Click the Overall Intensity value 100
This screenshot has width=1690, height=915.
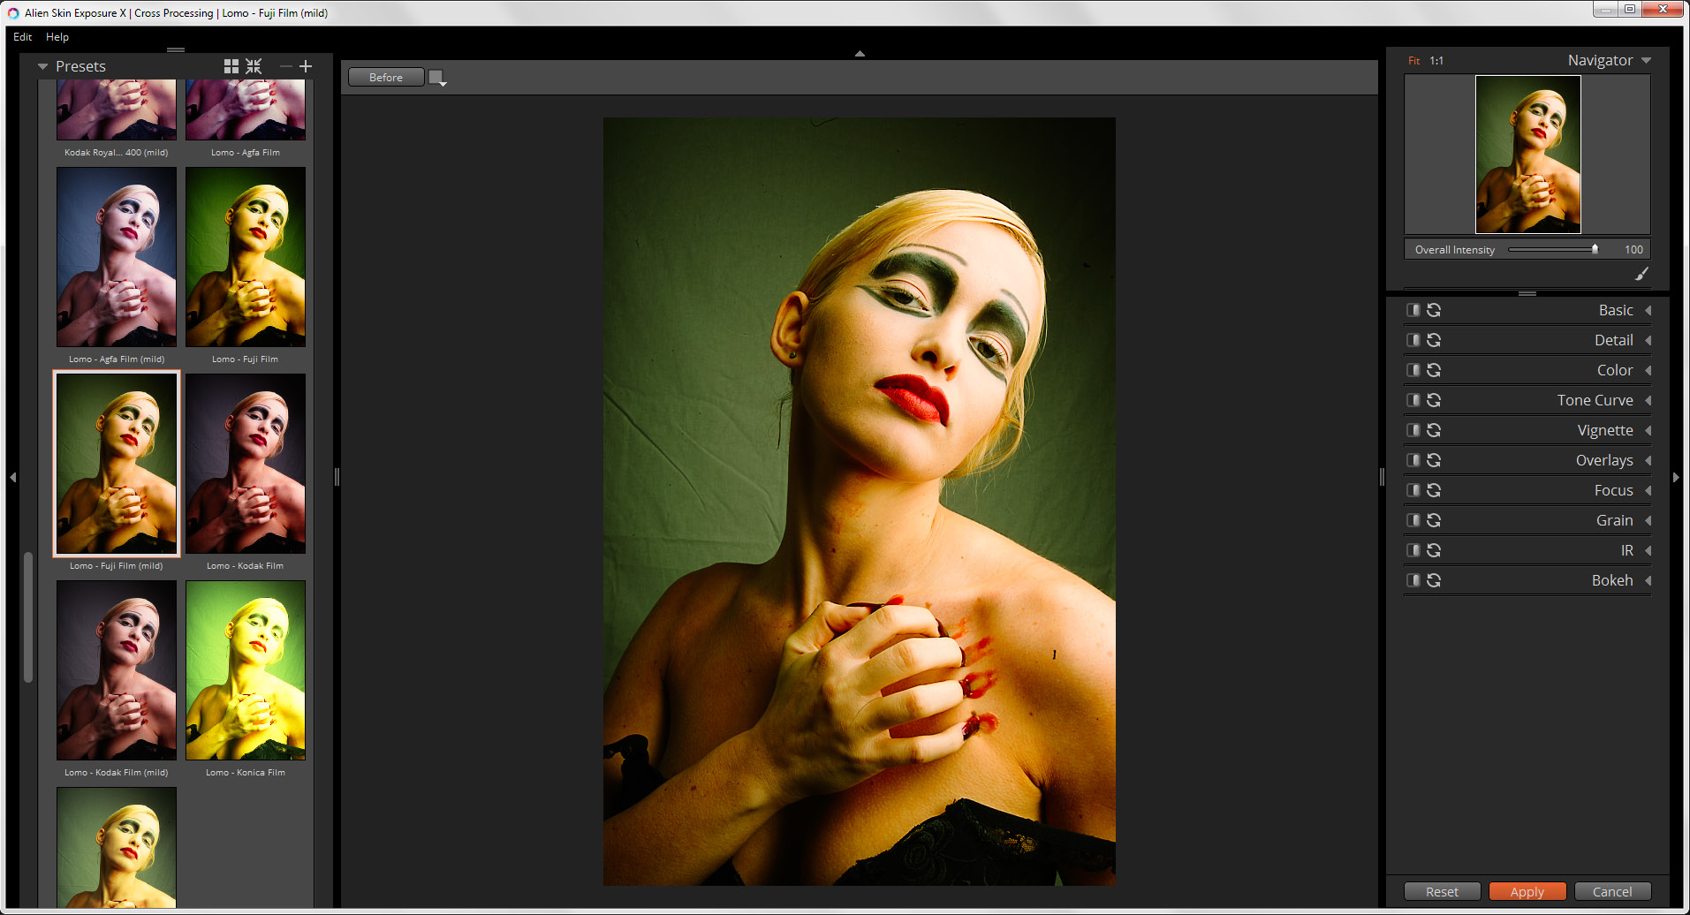[x=1633, y=250]
